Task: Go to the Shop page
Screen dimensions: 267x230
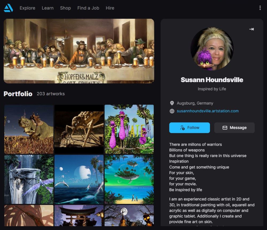Action: (x=65, y=8)
